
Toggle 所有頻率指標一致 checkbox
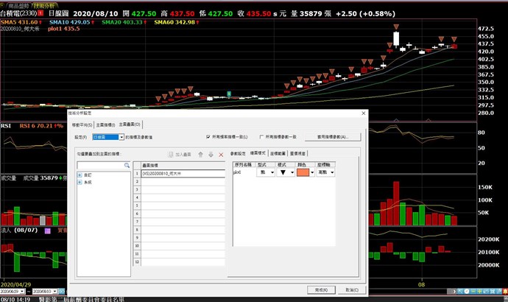(x=208, y=137)
